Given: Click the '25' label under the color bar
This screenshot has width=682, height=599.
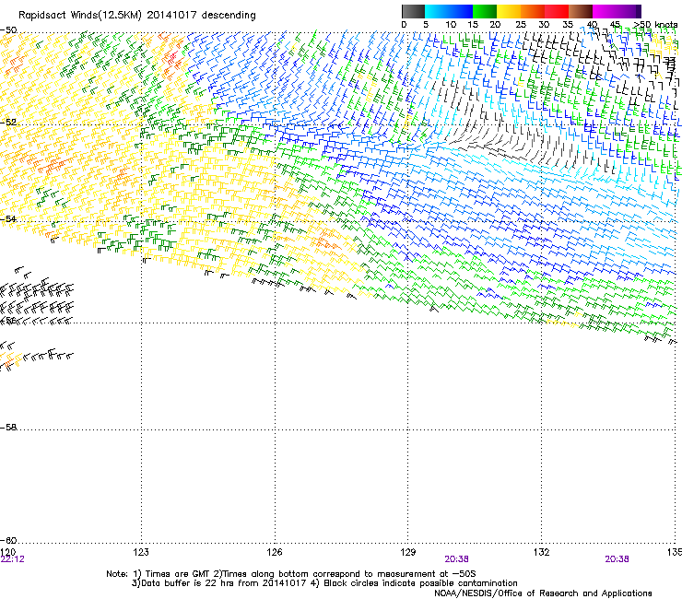Looking at the screenshot, I should [x=520, y=25].
